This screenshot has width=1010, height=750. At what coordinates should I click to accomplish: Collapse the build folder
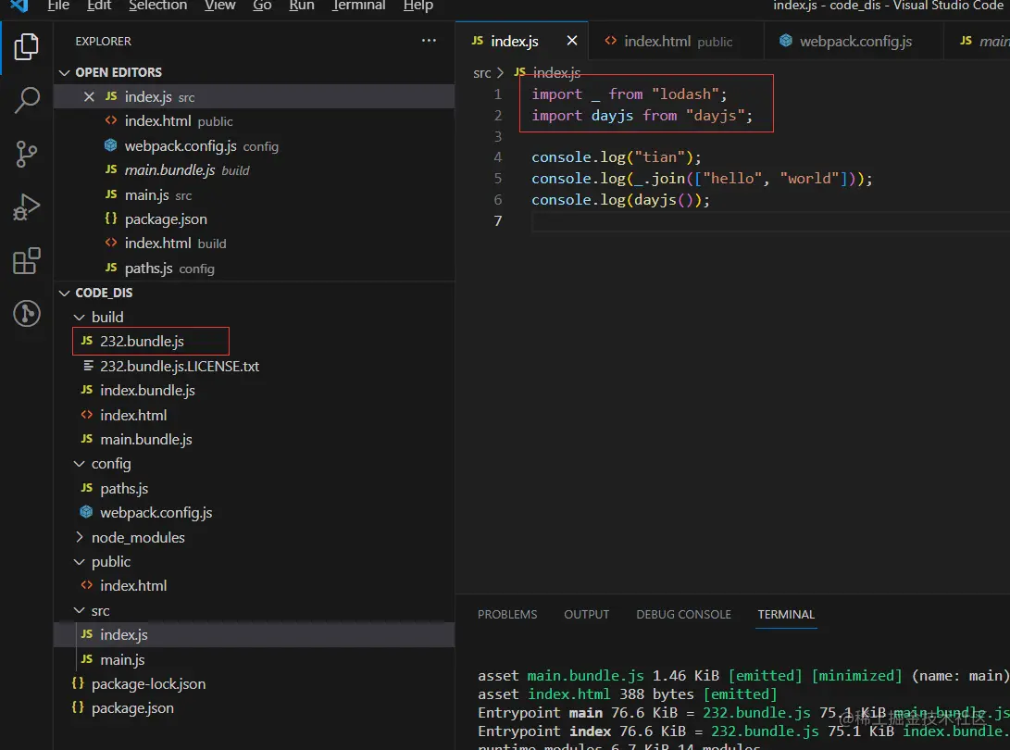pyautogui.click(x=80, y=317)
